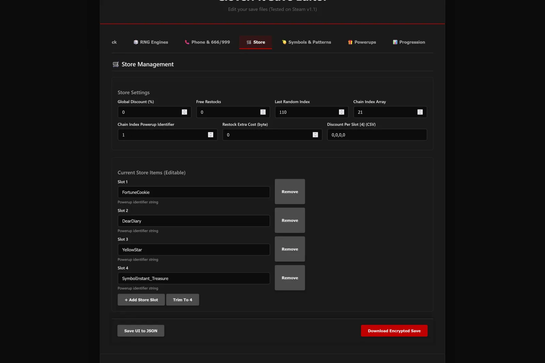Click the Trim To 4 button

click(x=183, y=300)
